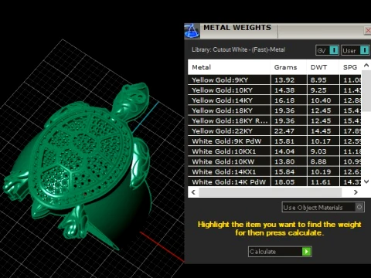Select the Yellow Gold:18KY R... row

pyautogui.click(x=275, y=120)
